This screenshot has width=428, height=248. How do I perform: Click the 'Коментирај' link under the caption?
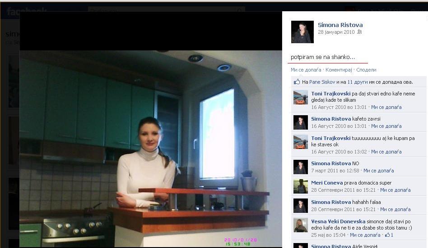tap(338, 70)
